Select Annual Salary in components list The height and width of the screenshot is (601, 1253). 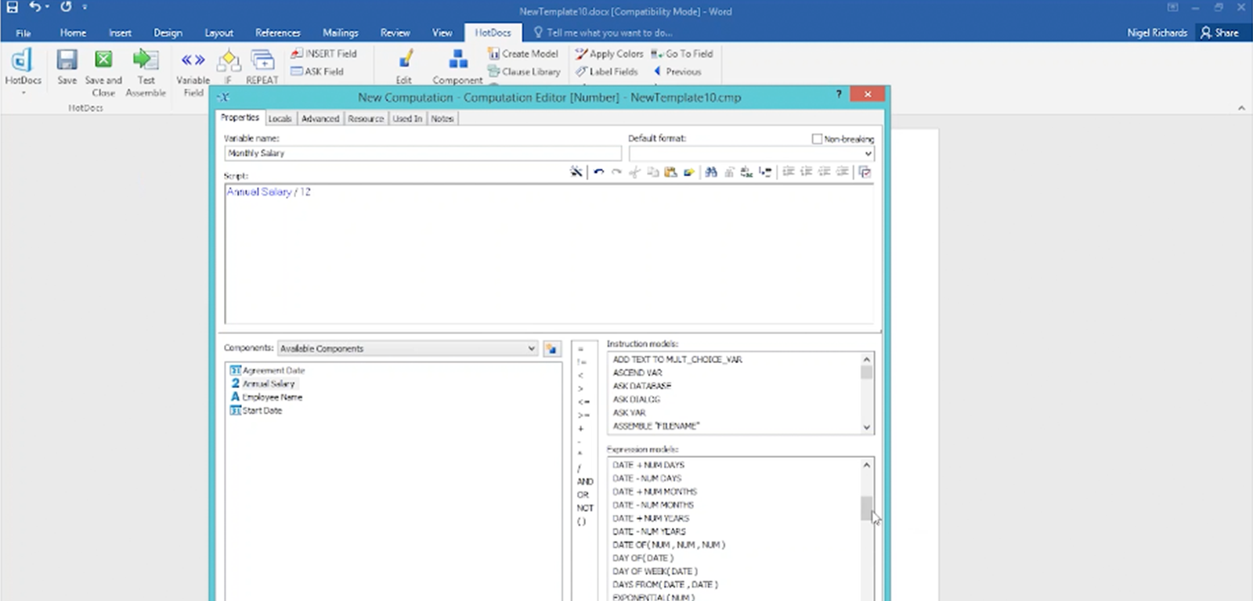coord(263,383)
